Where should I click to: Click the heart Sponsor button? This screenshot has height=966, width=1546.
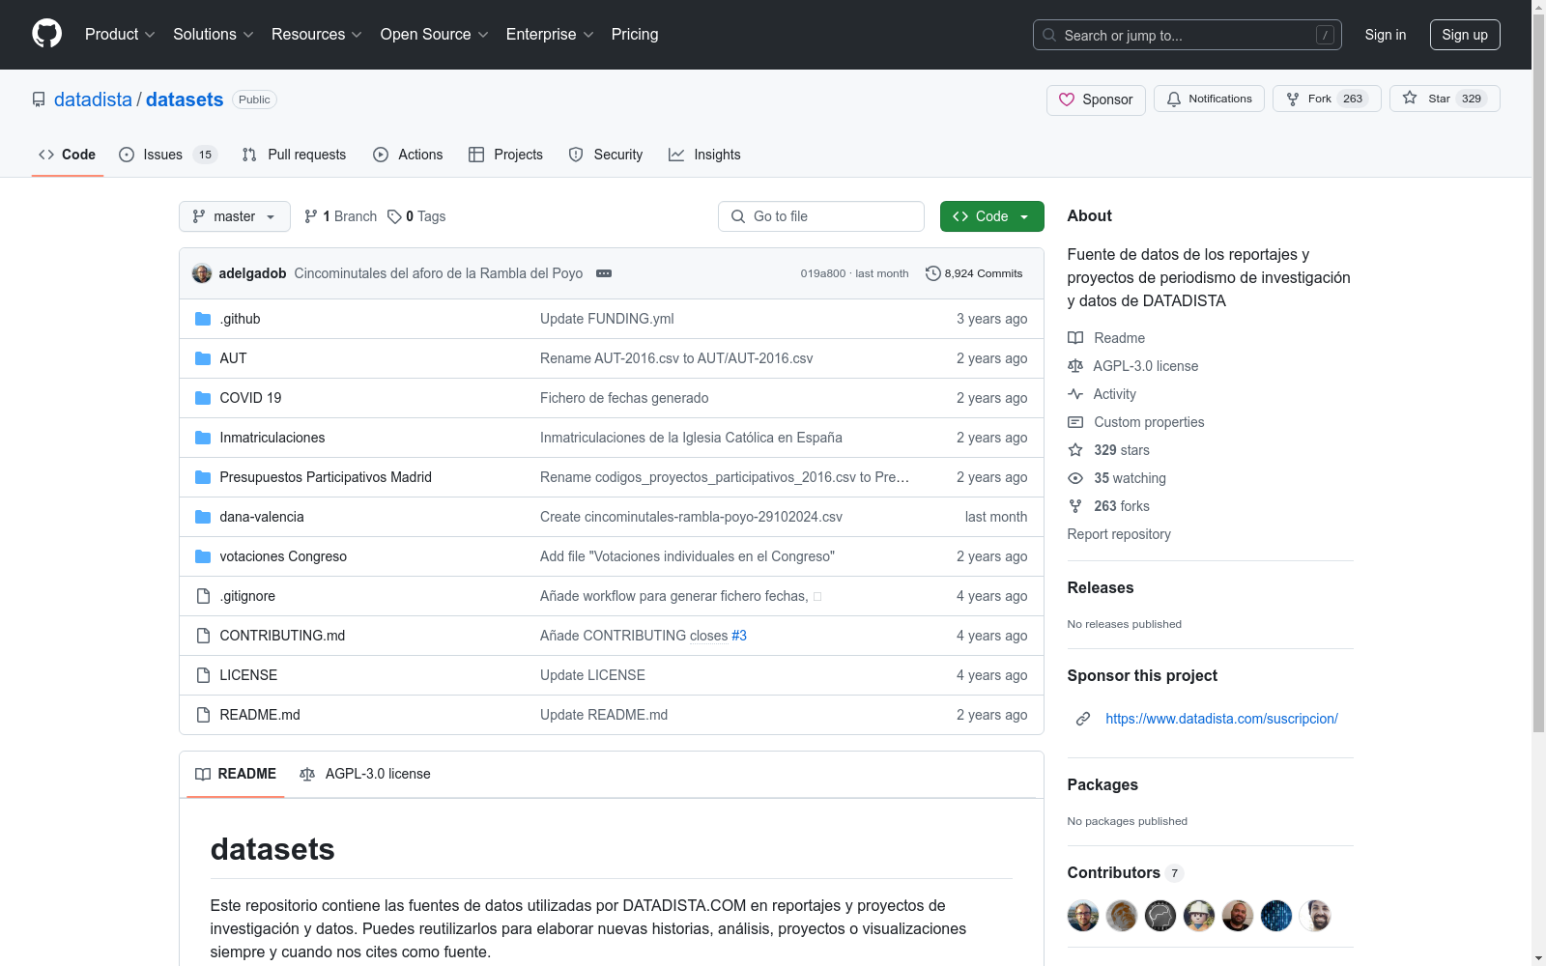(x=1096, y=99)
